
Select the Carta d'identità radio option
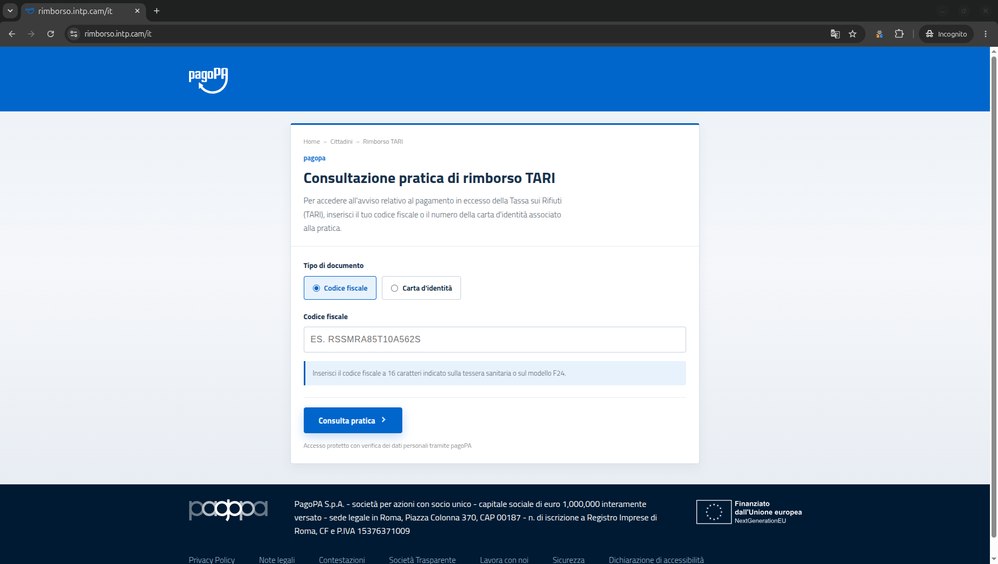tap(421, 288)
